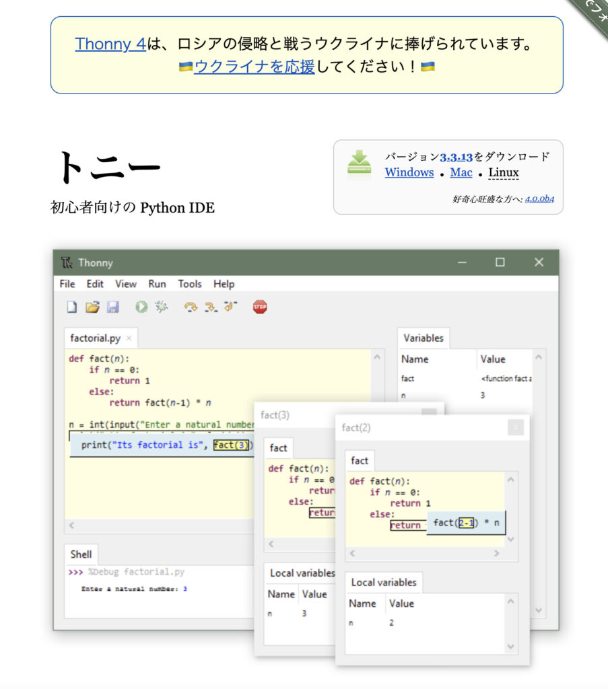Click the red Stop icon
608x689 pixels.
click(x=260, y=307)
